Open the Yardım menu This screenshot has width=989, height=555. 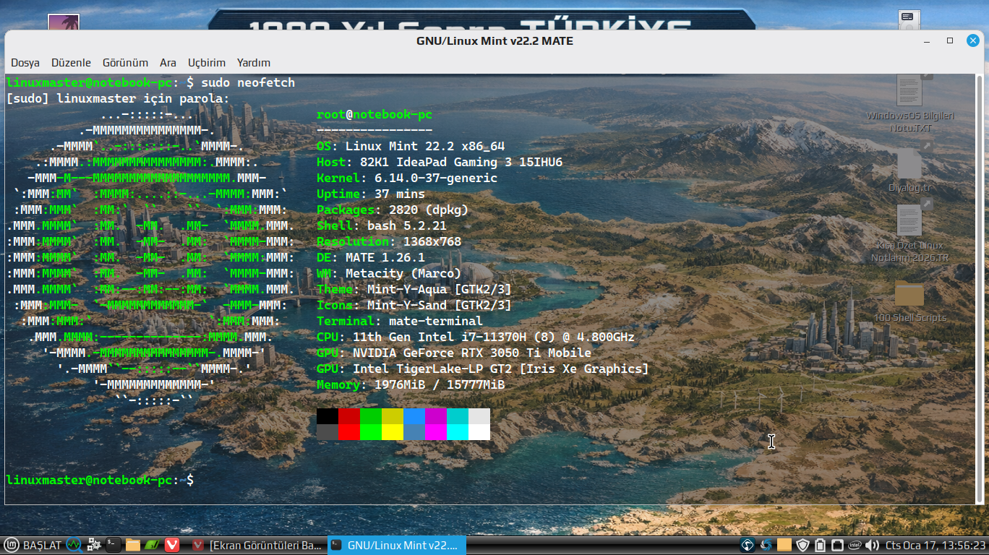pos(254,63)
